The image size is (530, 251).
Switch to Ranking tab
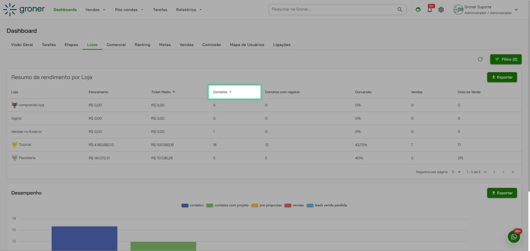click(x=142, y=45)
